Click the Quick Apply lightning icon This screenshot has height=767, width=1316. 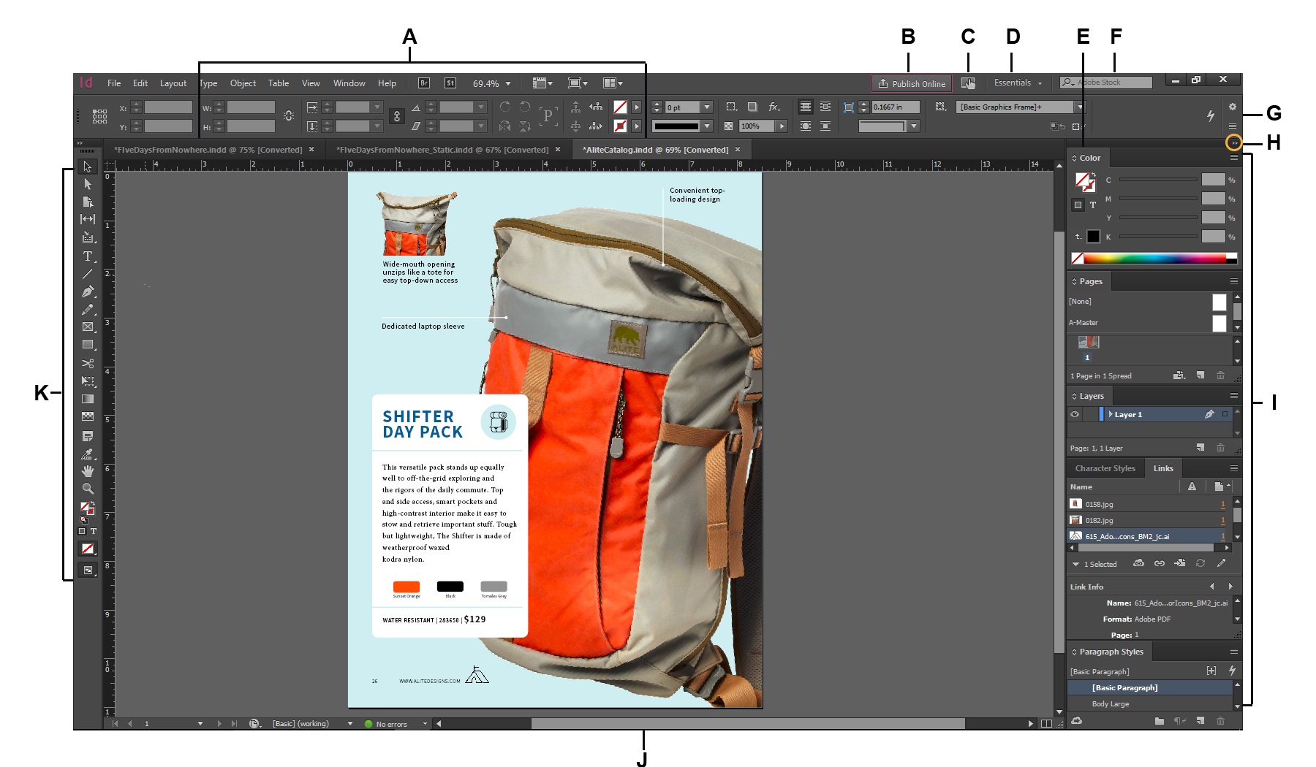click(x=1211, y=115)
